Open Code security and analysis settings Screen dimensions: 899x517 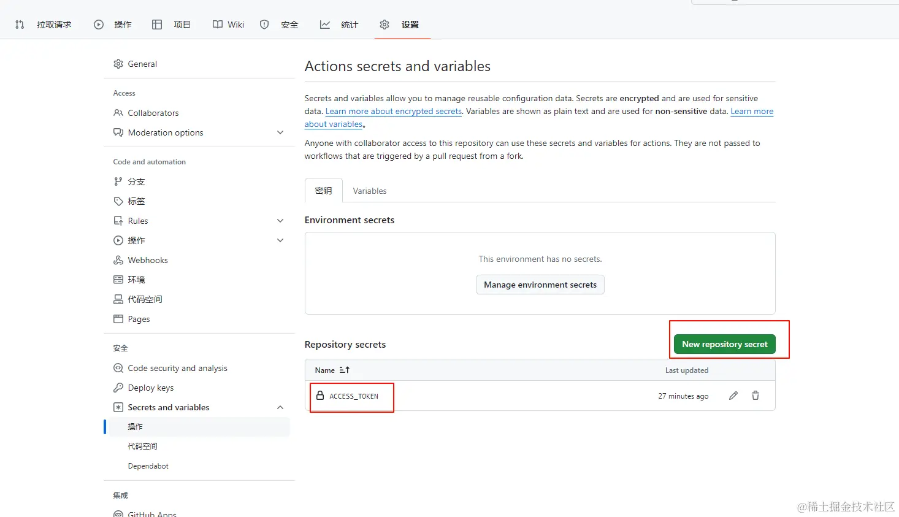tap(177, 368)
